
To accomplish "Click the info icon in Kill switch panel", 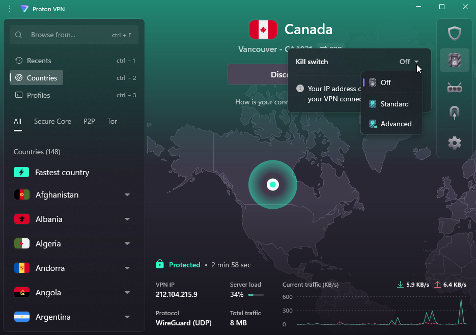I will click(x=300, y=89).
